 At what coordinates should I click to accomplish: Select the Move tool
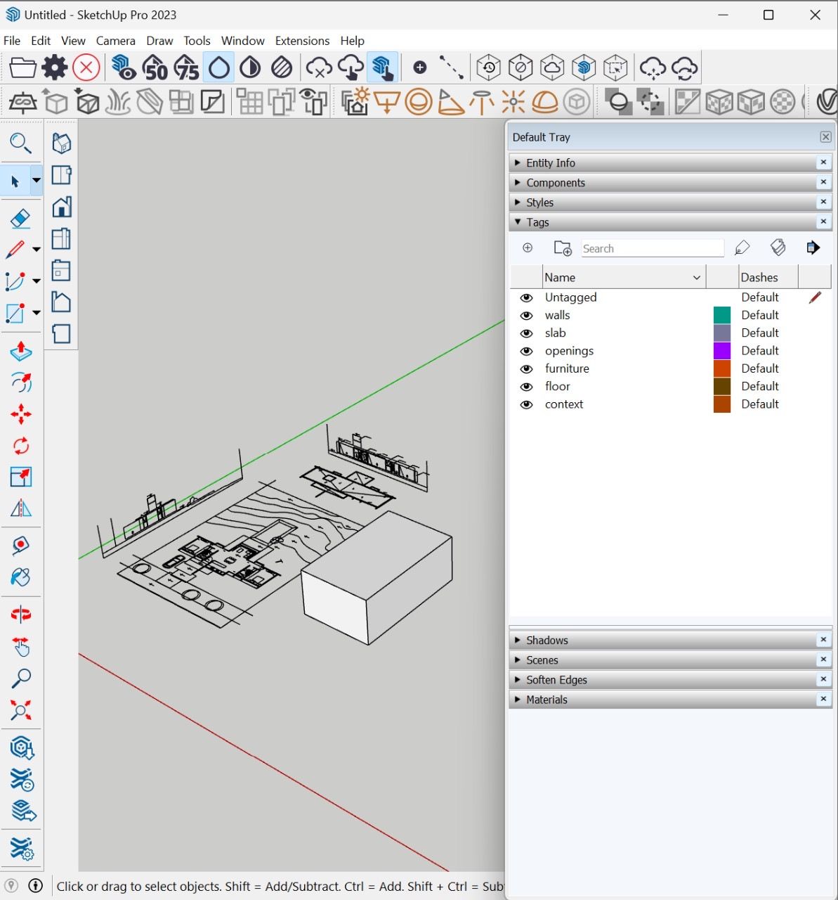(x=21, y=414)
